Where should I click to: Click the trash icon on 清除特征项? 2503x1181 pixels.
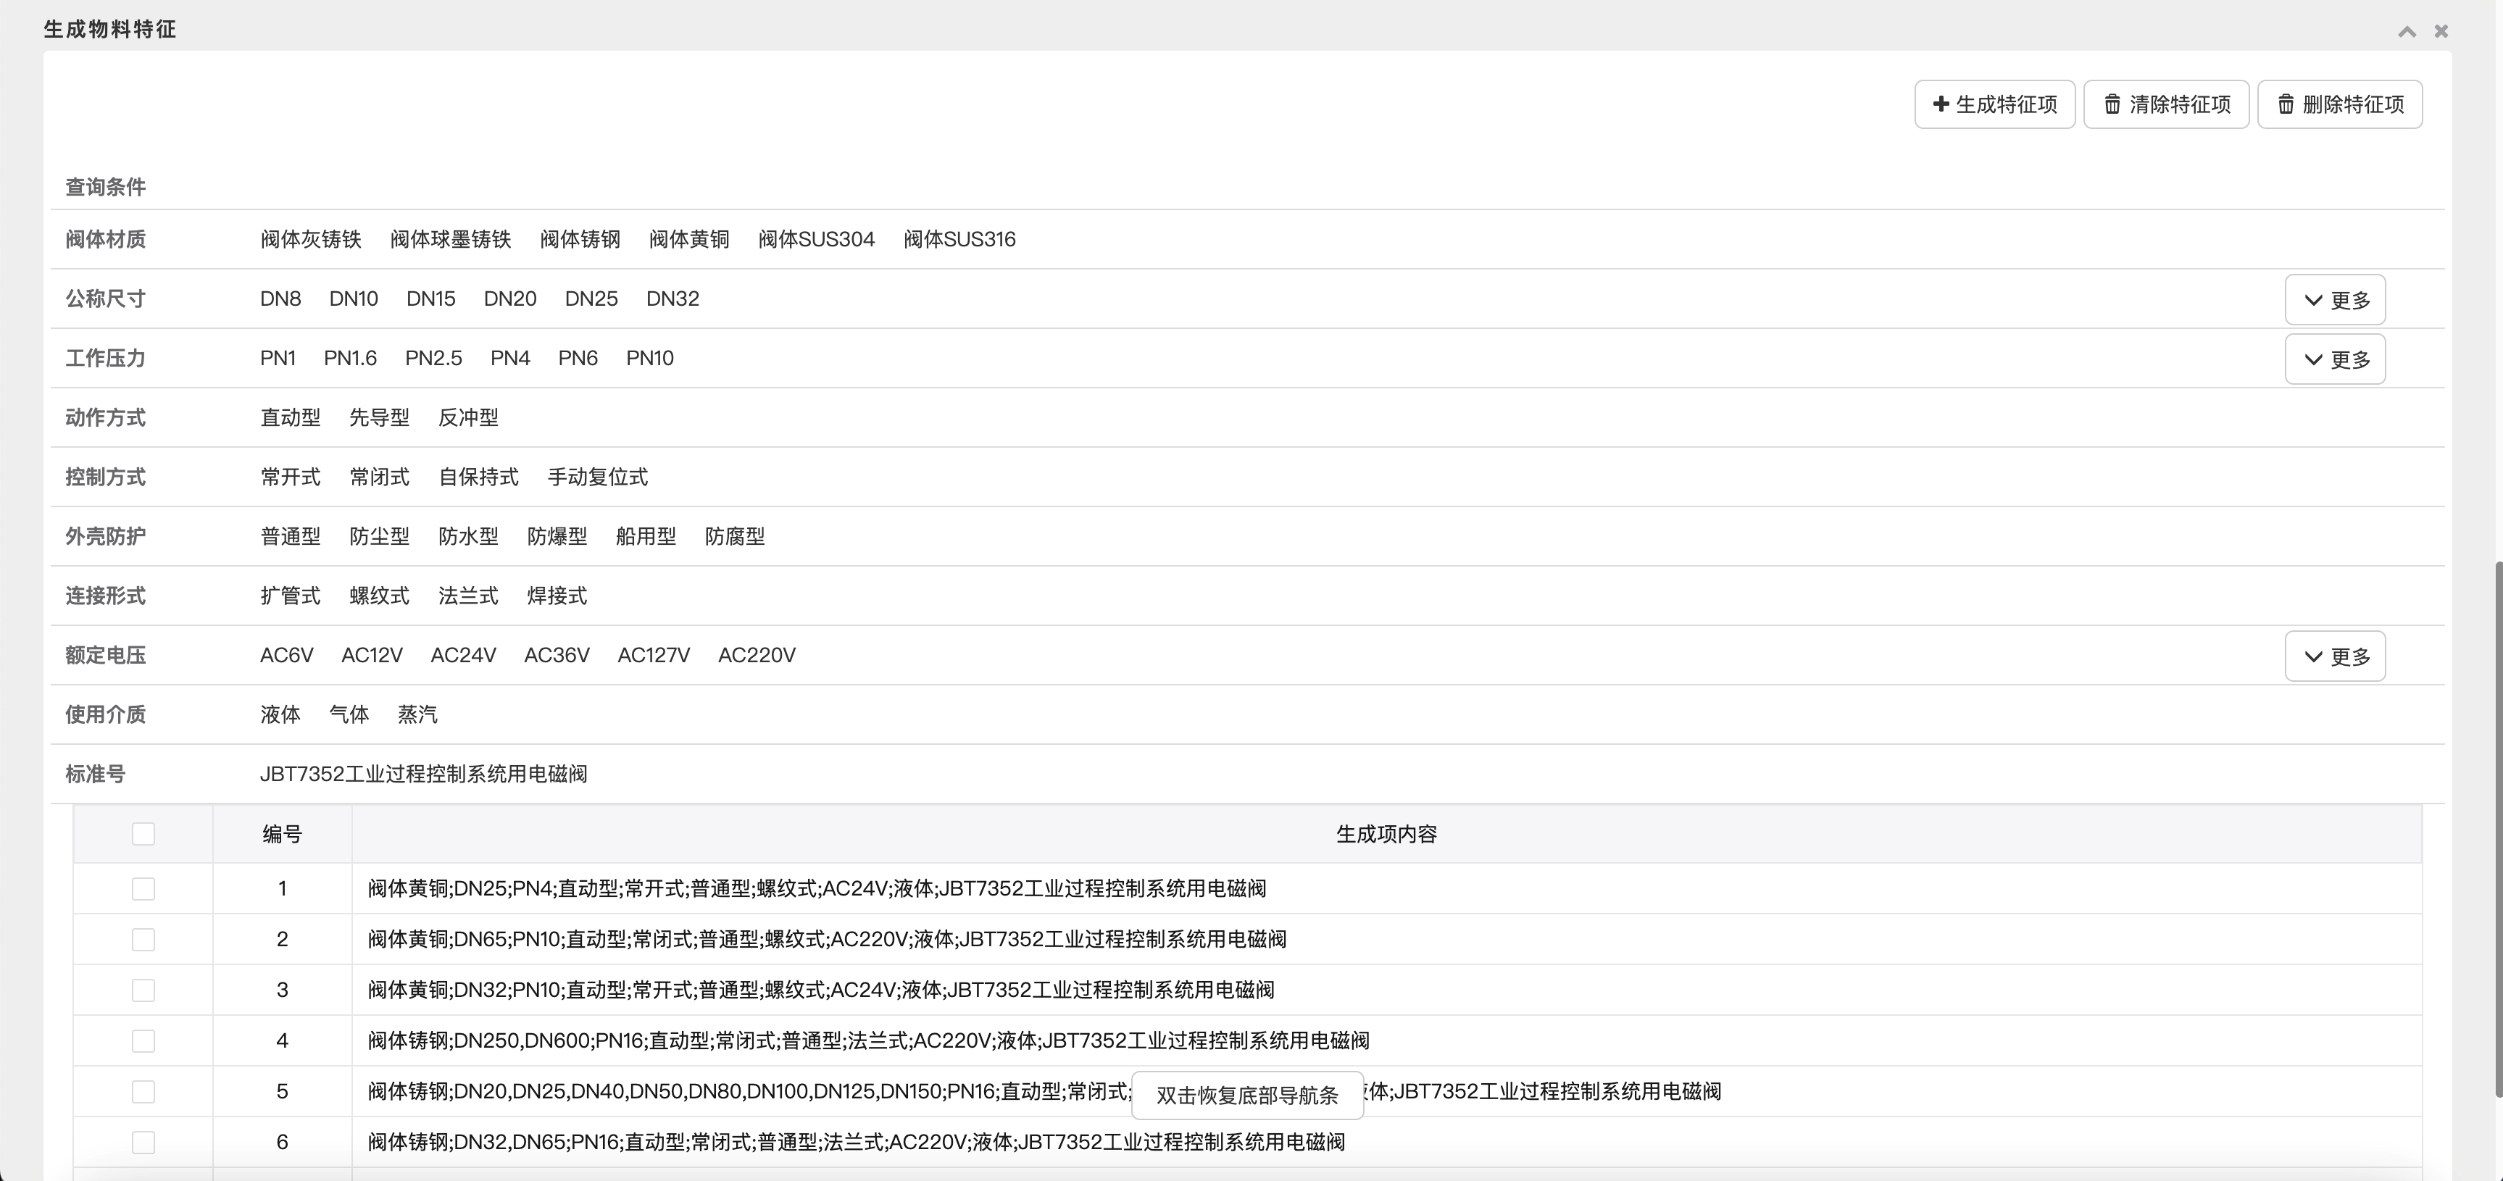point(2112,104)
